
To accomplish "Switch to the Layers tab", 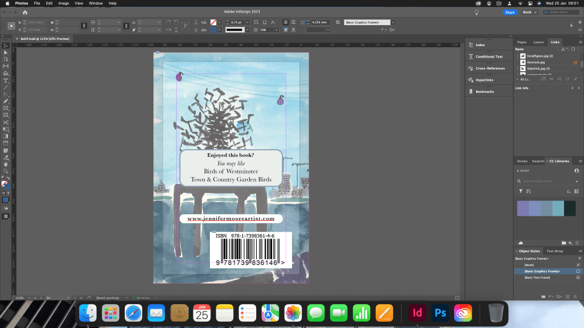I will [x=538, y=42].
